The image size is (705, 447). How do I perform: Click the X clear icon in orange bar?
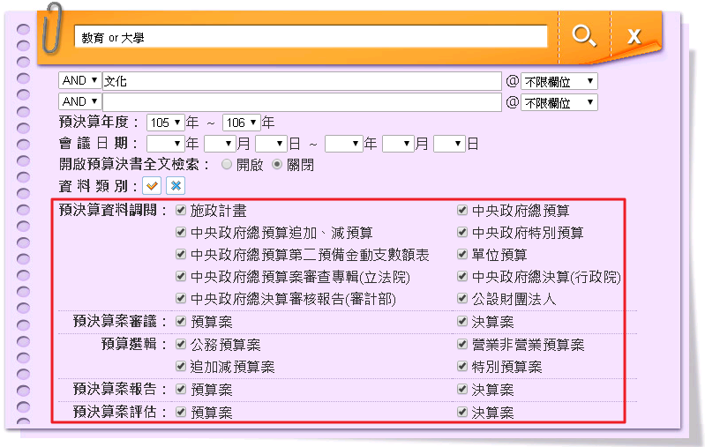[x=634, y=36]
